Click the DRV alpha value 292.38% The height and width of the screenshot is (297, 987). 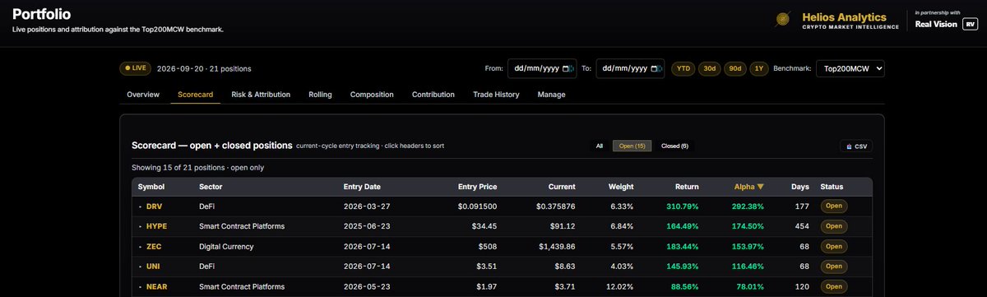pos(748,207)
